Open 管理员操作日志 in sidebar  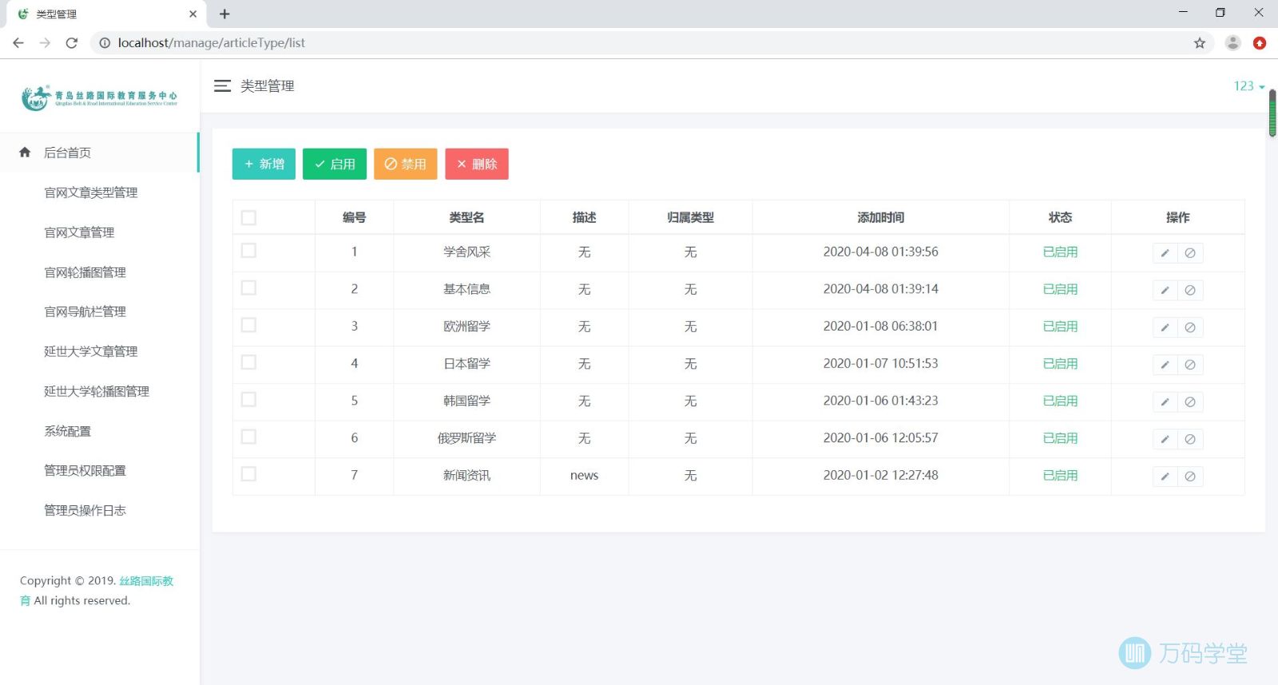point(85,510)
